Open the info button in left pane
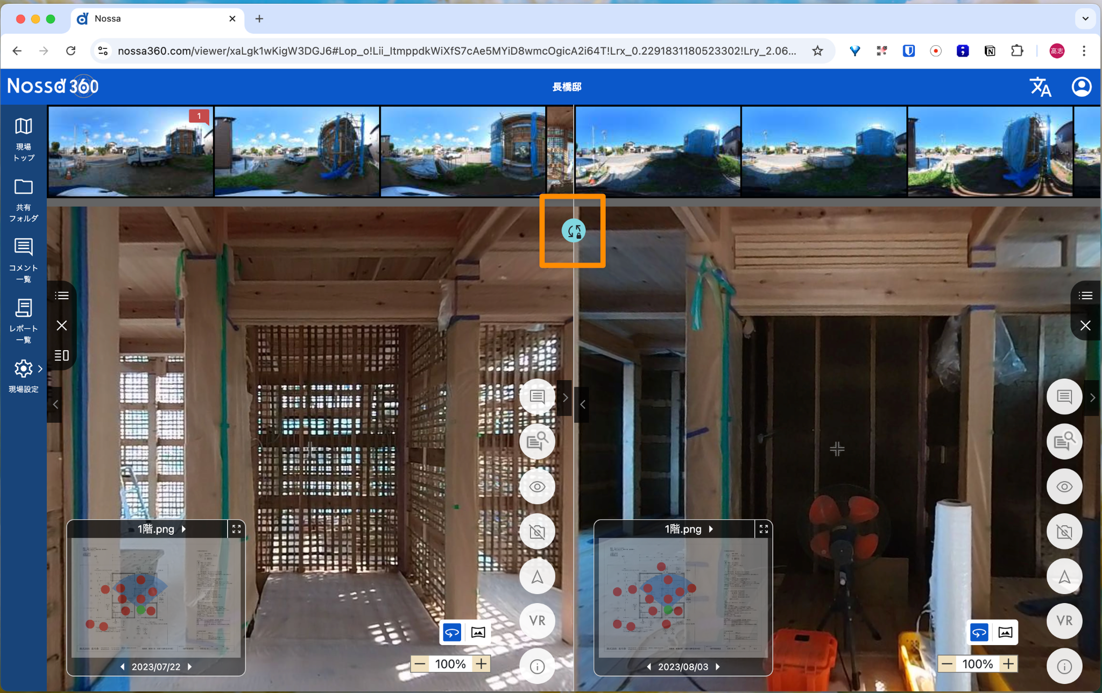Viewport: 1102px width, 693px height. (x=537, y=666)
